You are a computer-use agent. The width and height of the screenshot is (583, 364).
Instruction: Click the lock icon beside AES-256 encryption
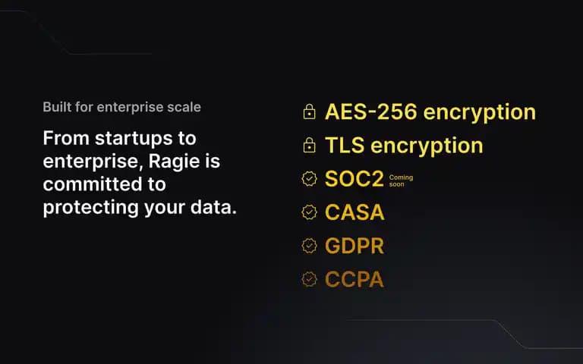tap(309, 111)
